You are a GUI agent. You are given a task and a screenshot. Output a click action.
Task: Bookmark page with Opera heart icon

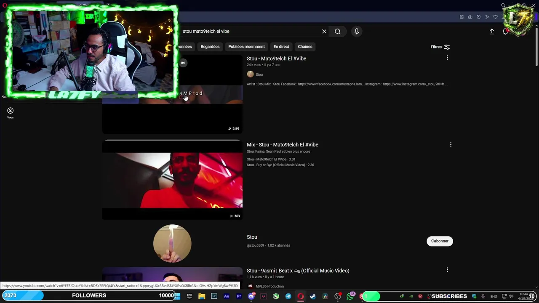click(495, 17)
